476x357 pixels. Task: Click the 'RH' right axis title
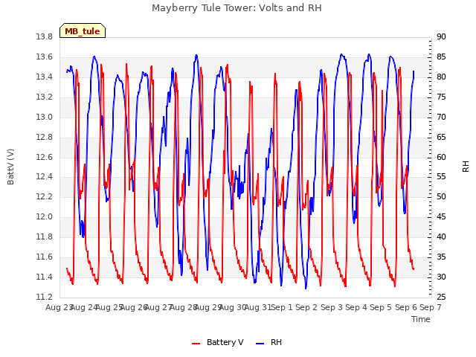coord(466,167)
